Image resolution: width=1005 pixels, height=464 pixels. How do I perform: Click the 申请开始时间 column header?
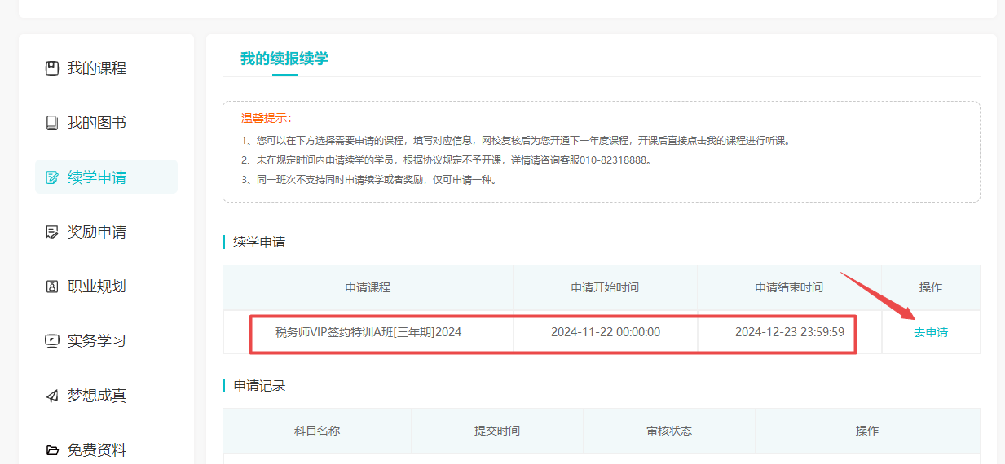click(605, 287)
